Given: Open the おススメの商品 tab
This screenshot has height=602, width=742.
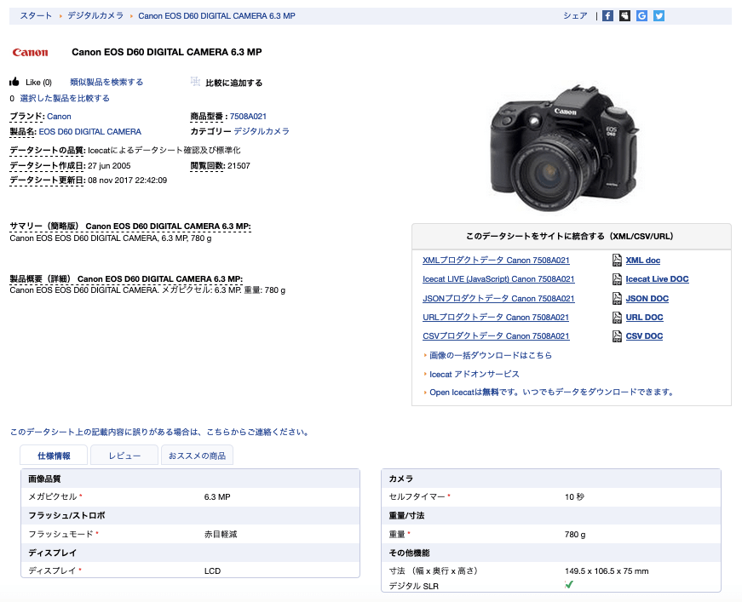Looking at the screenshot, I should [197, 456].
